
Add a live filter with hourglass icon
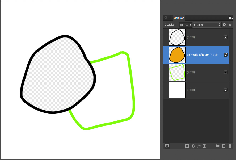tap(204, 146)
